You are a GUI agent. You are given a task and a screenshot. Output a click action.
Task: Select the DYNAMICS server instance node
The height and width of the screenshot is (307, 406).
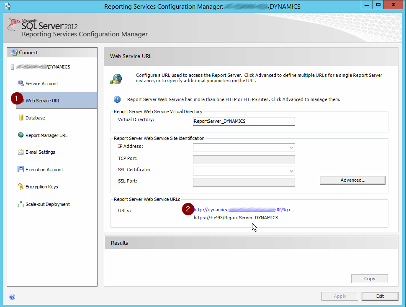pos(43,67)
